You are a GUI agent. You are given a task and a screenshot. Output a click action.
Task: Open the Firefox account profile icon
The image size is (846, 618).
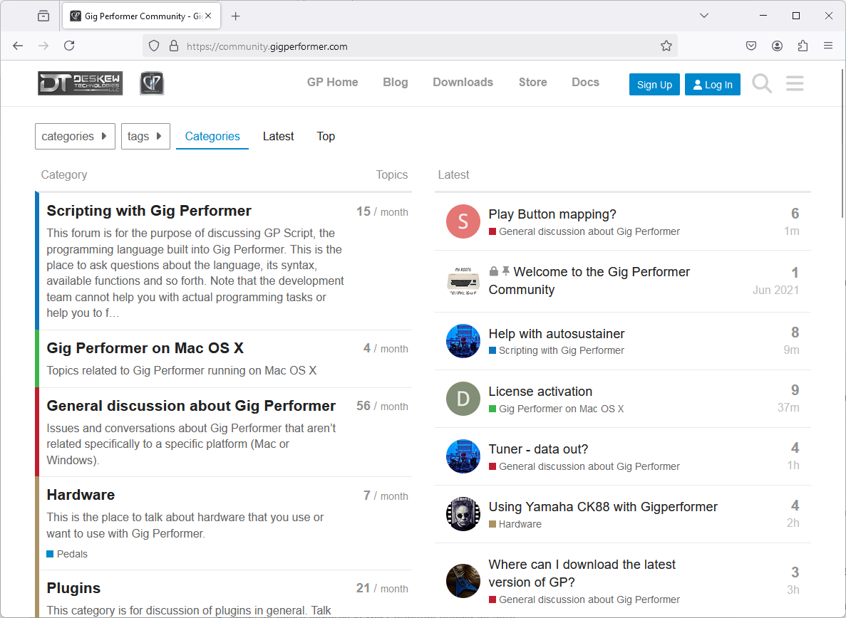click(x=777, y=46)
